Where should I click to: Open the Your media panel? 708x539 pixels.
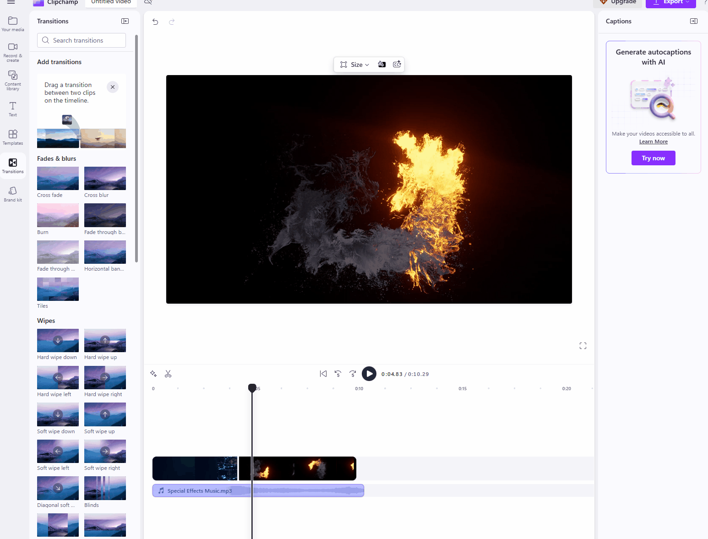tap(12, 23)
